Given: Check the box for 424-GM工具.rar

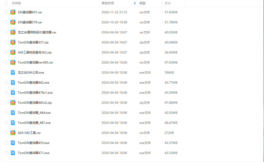Looking at the screenshot, I should (6, 133).
